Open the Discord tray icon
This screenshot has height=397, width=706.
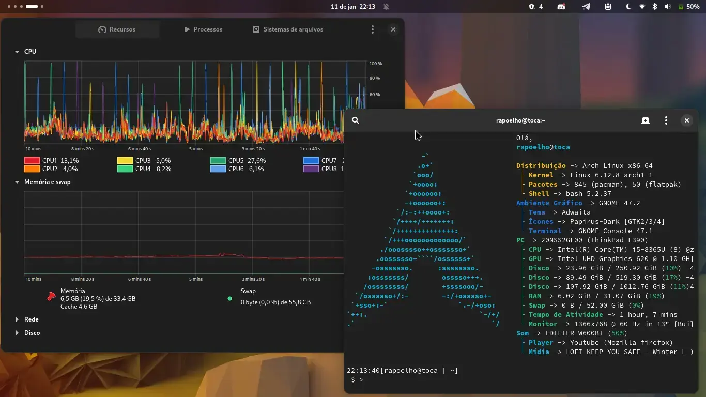click(561, 7)
